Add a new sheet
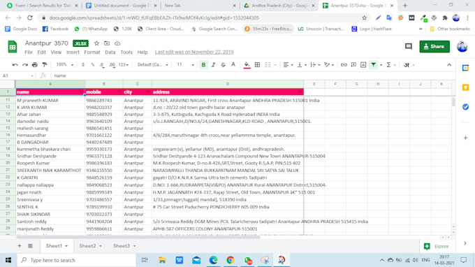The image size is (475, 267). coord(20,246)
